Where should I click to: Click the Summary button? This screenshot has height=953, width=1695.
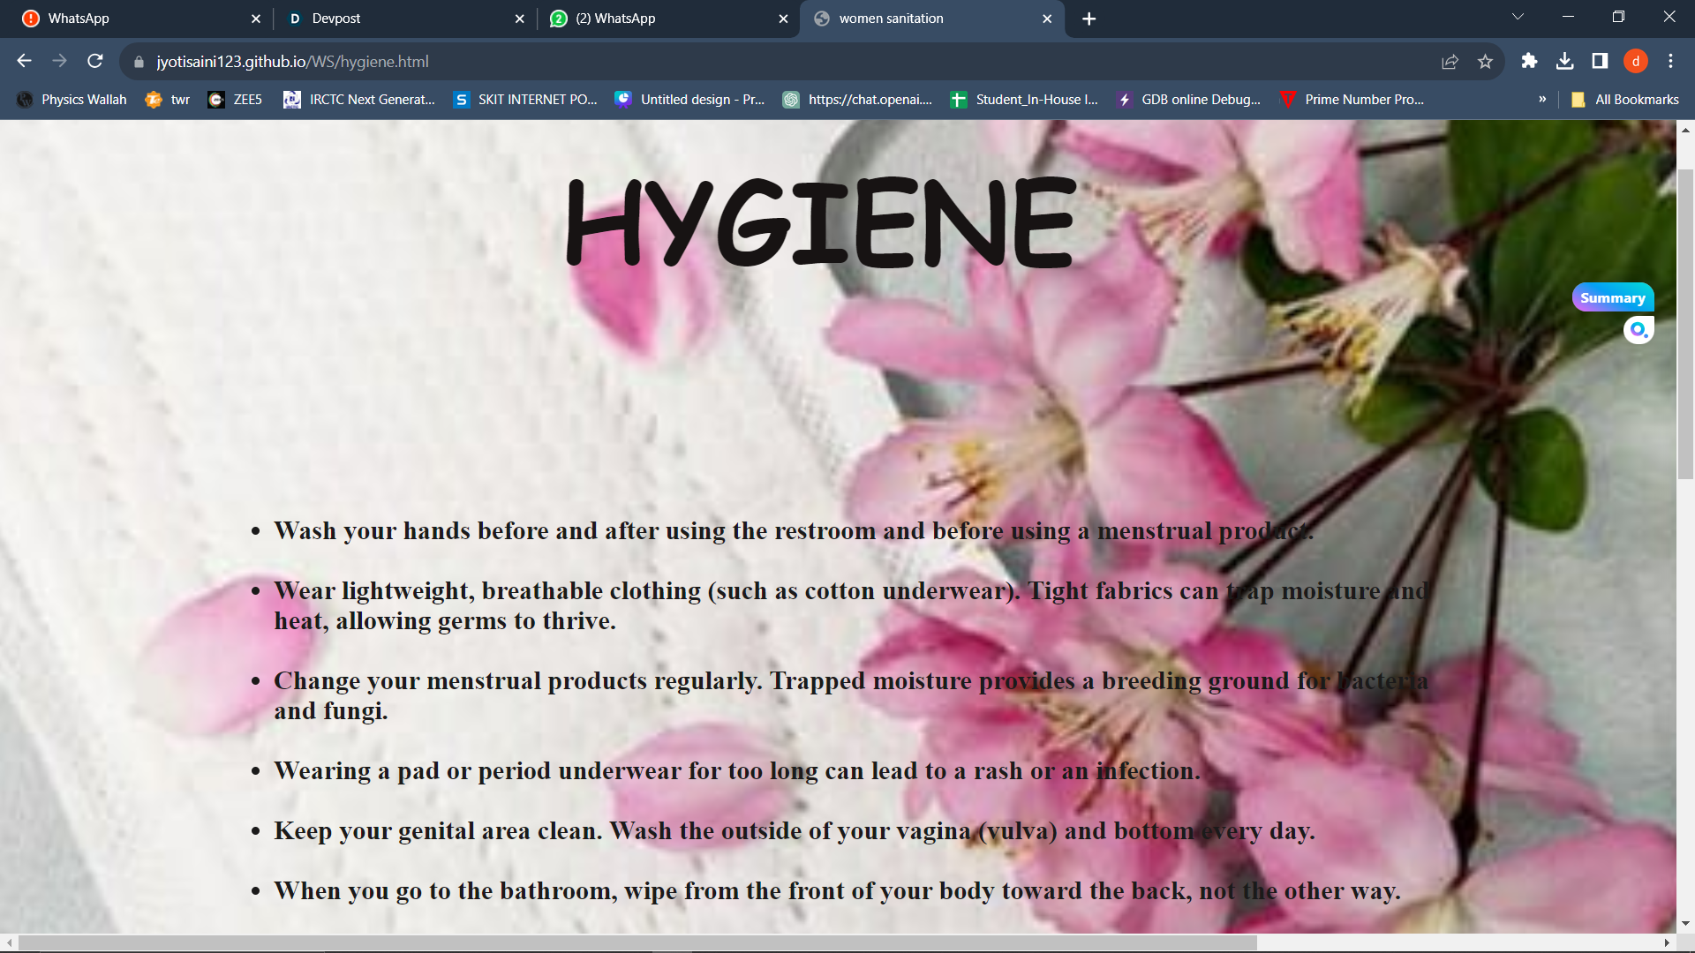[x=1612, y=297]
